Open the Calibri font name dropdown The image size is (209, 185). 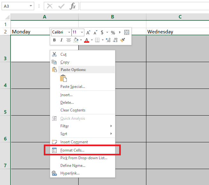[69, 32]
